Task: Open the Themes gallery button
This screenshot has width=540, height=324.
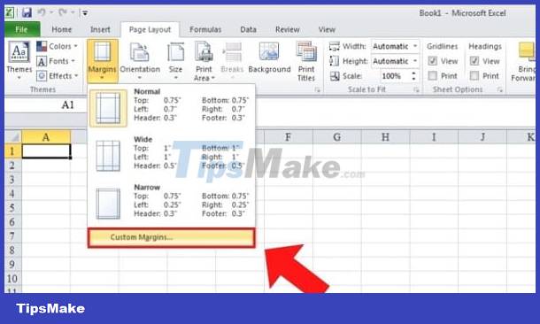Action: (x=19, y=60)
